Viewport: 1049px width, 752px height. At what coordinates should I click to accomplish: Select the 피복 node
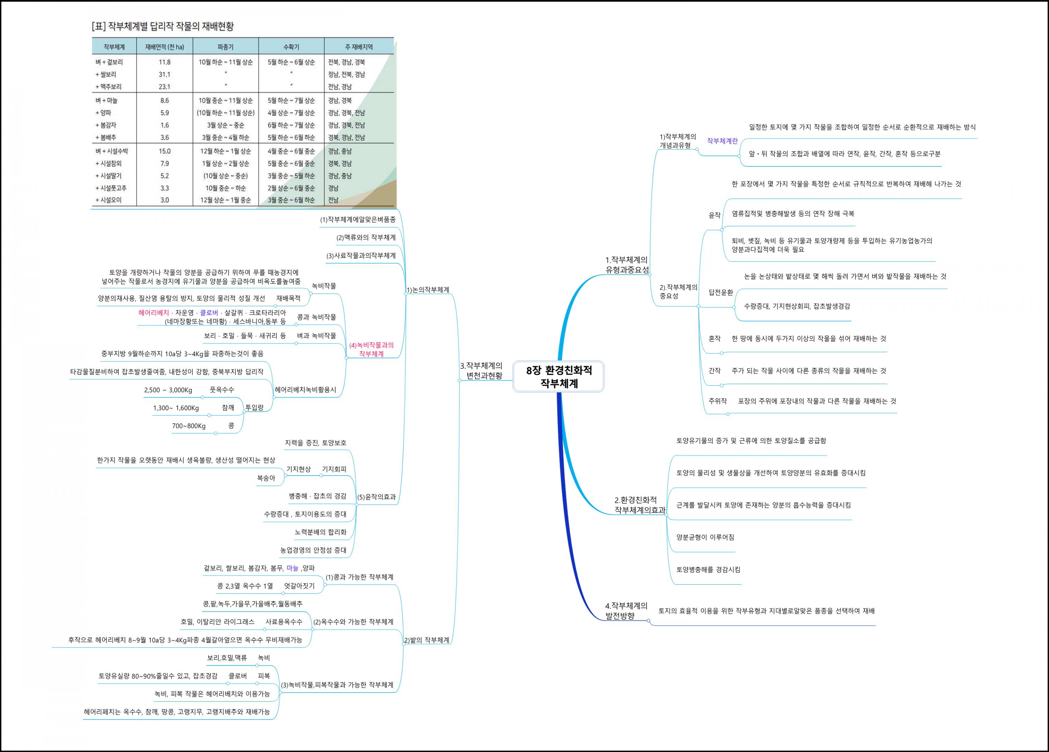pos(264,676)
